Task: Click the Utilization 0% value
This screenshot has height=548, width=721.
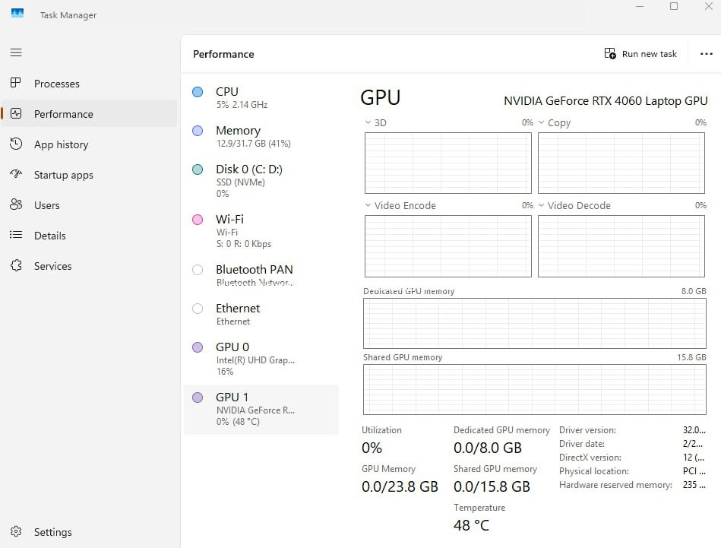Action: pyautogui.click(x=372, y=448)
